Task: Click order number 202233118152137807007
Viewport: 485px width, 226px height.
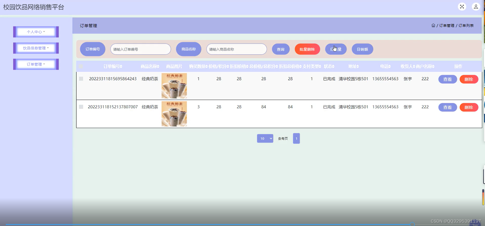Action: [113, 107]
